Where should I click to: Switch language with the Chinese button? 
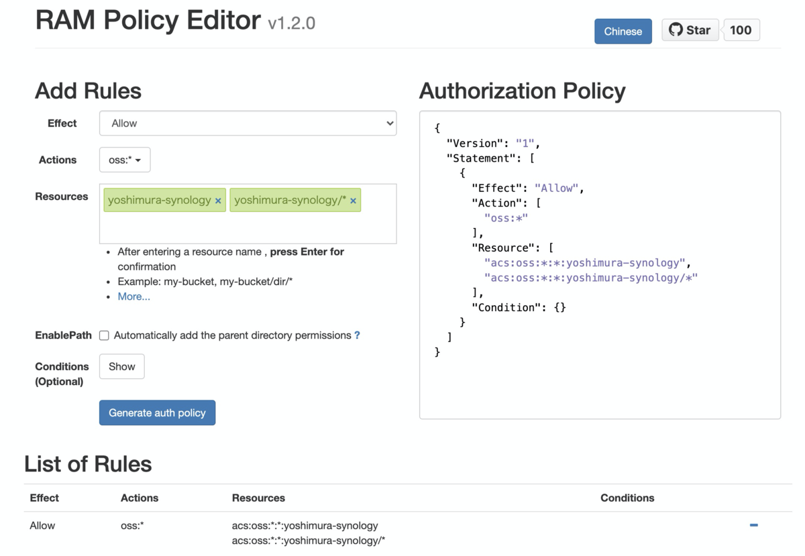point(623,32)
